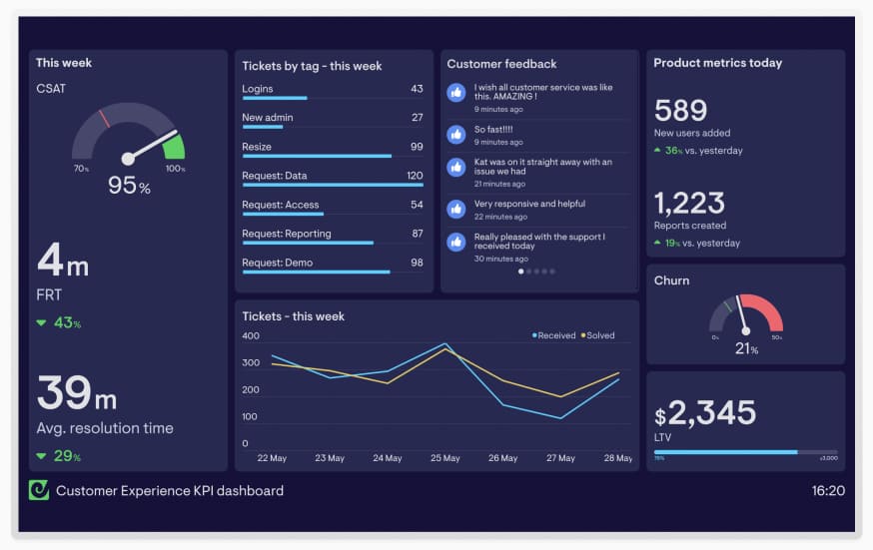Viewport: 873px width, 550px height.
Task: Click the Geckoboard logo icon in footer
Action: point(39,490)
